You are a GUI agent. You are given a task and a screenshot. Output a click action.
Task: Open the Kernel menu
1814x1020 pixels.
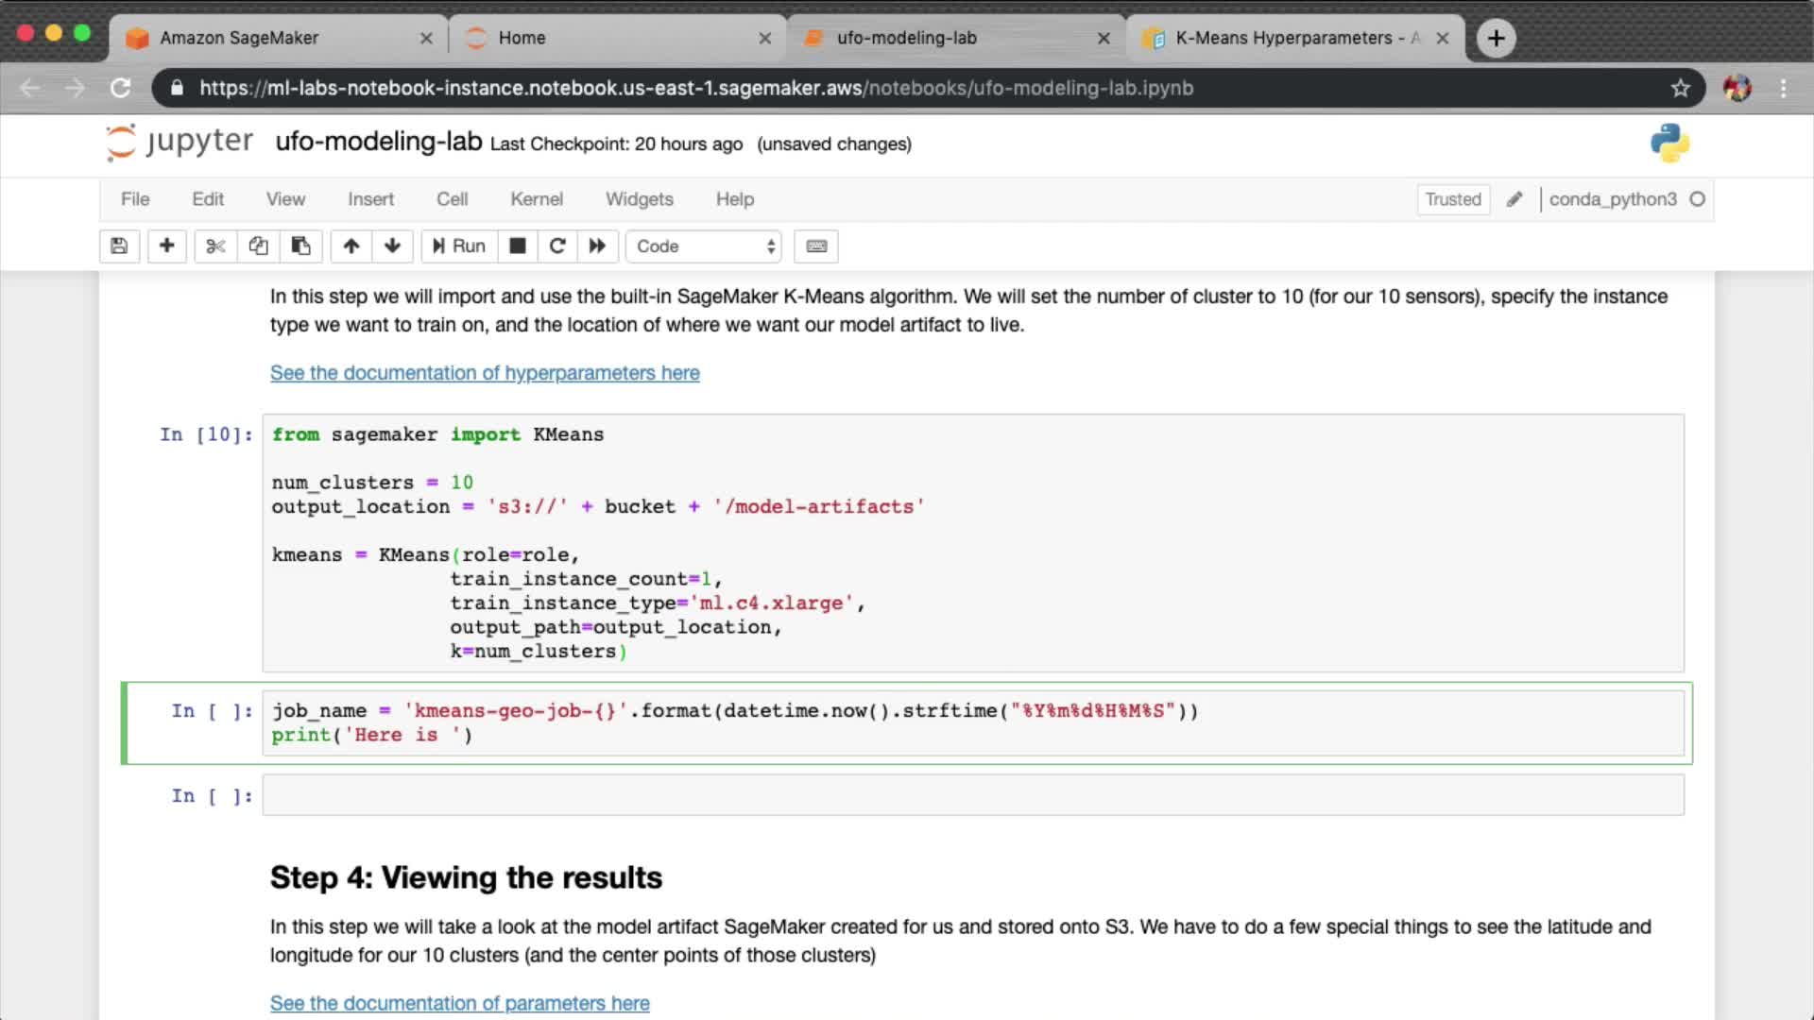[x=536, y=199]
